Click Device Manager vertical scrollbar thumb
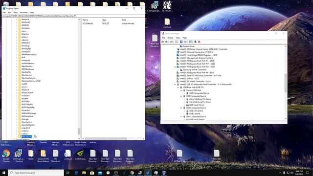The image size is (313, 176). [286, 83]
